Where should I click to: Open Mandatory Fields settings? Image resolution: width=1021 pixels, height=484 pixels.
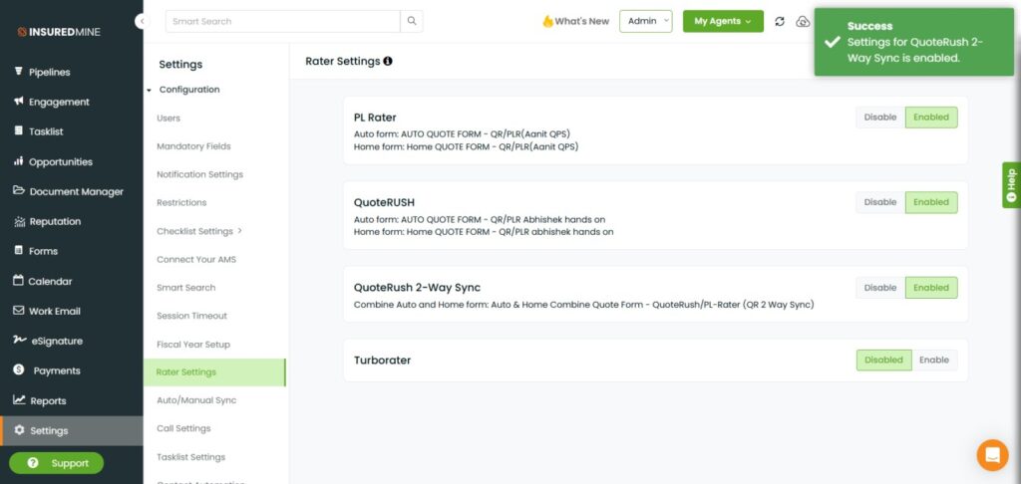pos(193,146)
